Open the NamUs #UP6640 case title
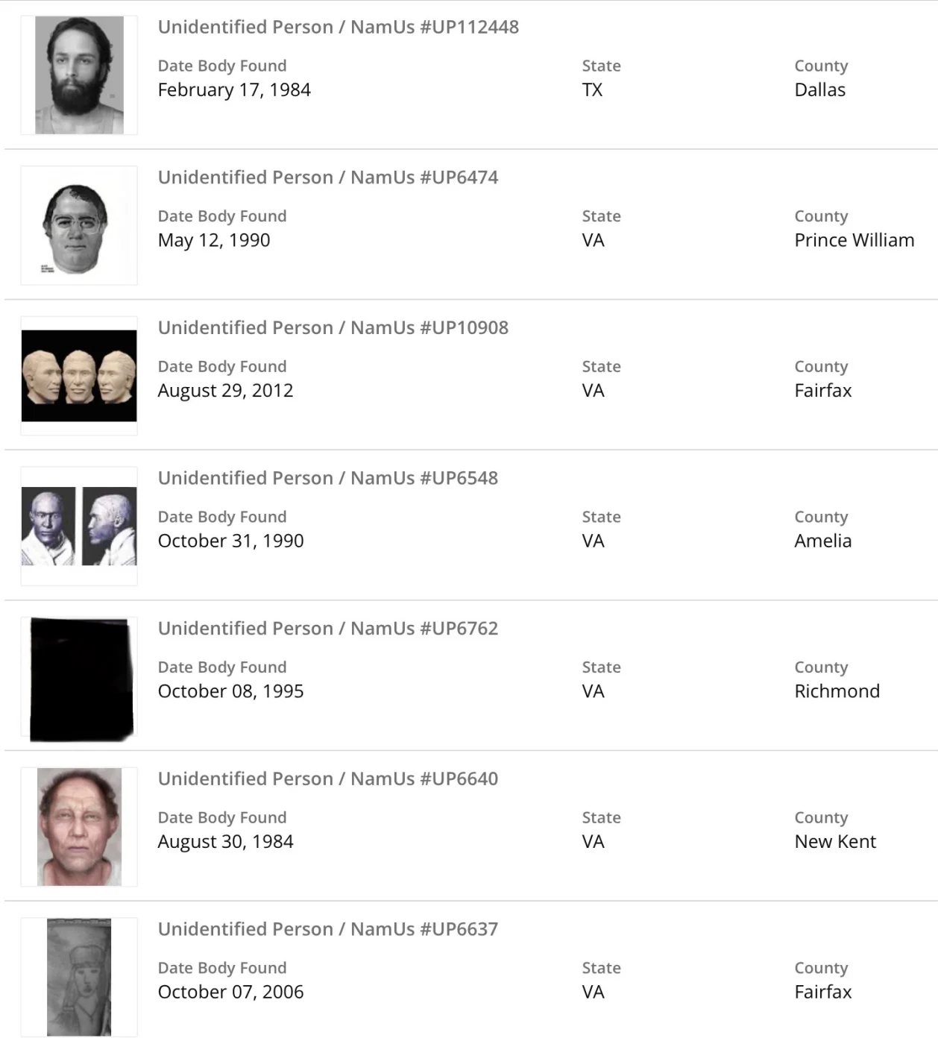The height and width of the screenshot is (1044, 938). pyautogui.click(x=327, y=779)
